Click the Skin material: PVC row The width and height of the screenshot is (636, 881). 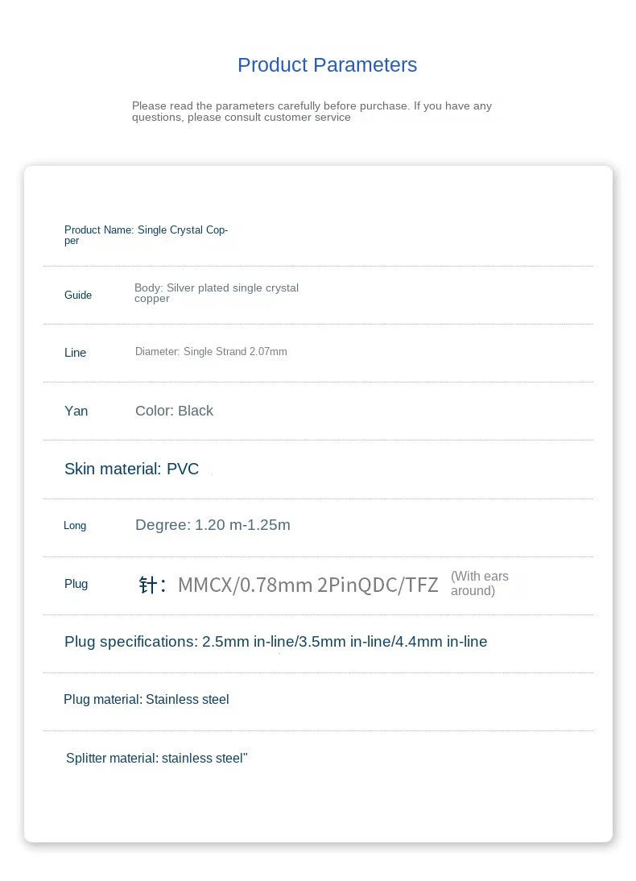(131, 469)
